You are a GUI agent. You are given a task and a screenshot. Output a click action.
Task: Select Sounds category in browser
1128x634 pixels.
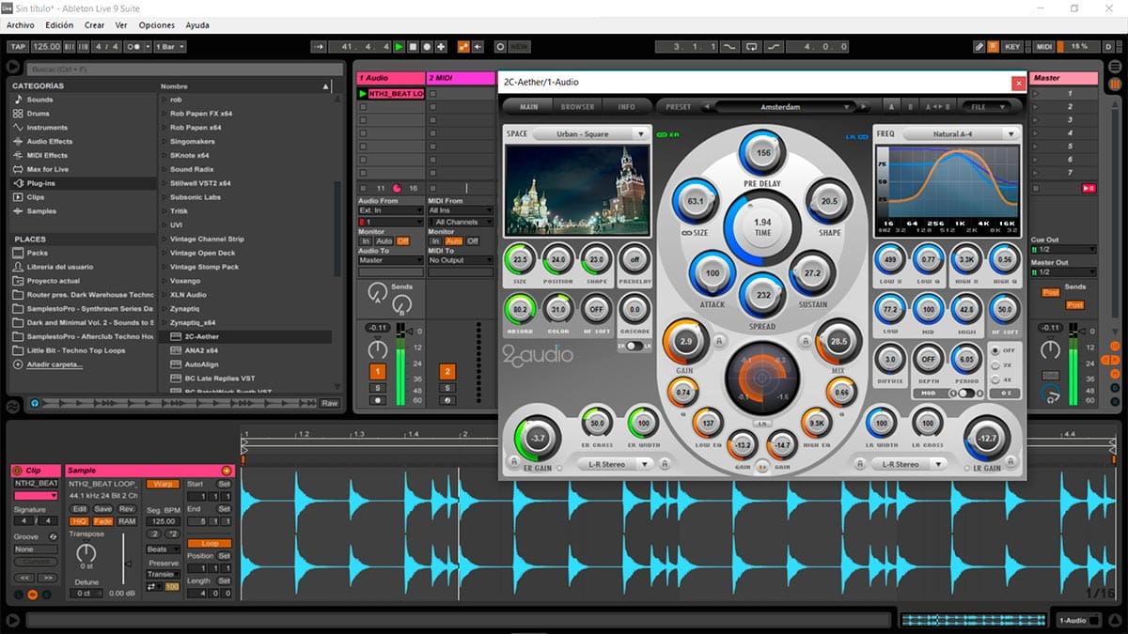tap(39, 100)
